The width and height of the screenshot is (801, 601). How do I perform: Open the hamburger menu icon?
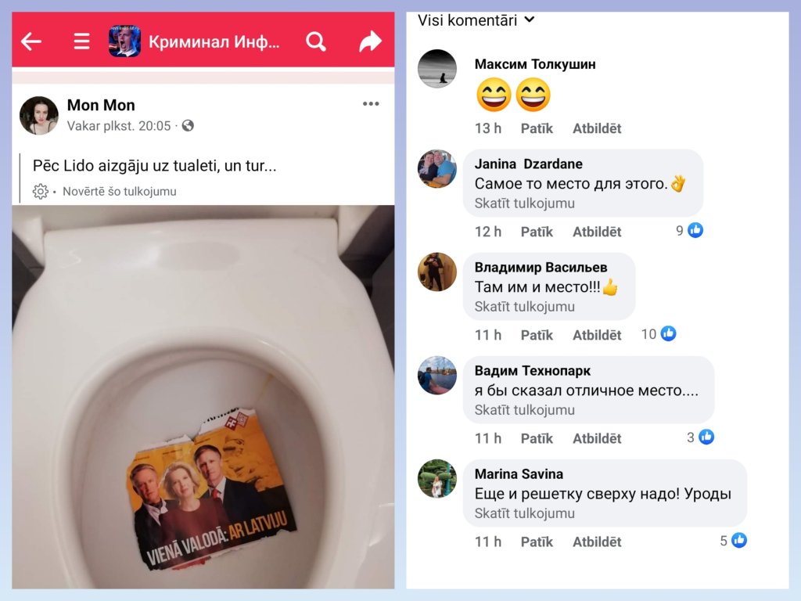tap(81, 41)
